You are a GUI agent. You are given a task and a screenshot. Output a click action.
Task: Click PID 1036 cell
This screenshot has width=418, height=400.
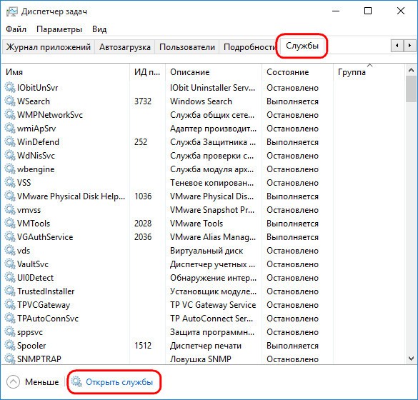[x=143, y=196]
